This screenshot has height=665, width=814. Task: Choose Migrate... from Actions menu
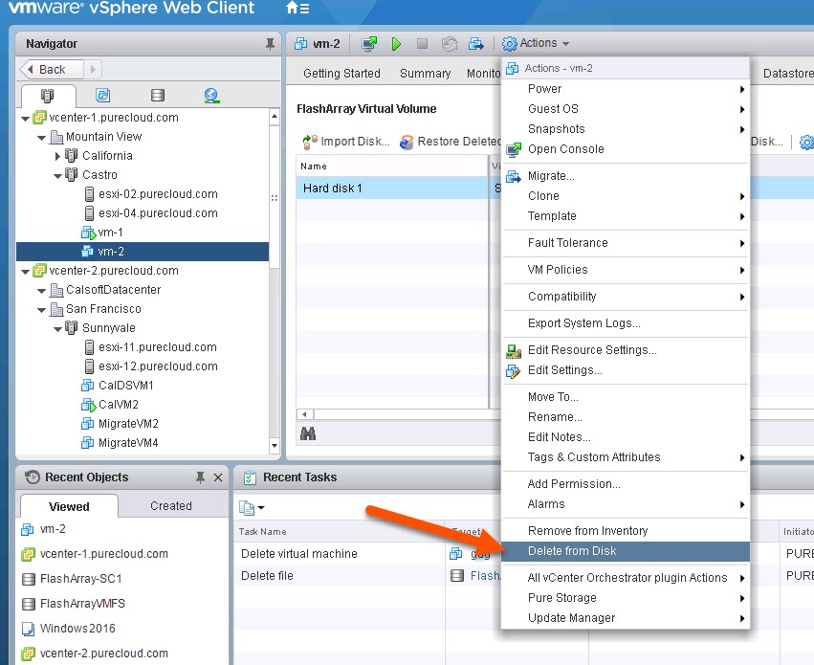coord(627,176)
